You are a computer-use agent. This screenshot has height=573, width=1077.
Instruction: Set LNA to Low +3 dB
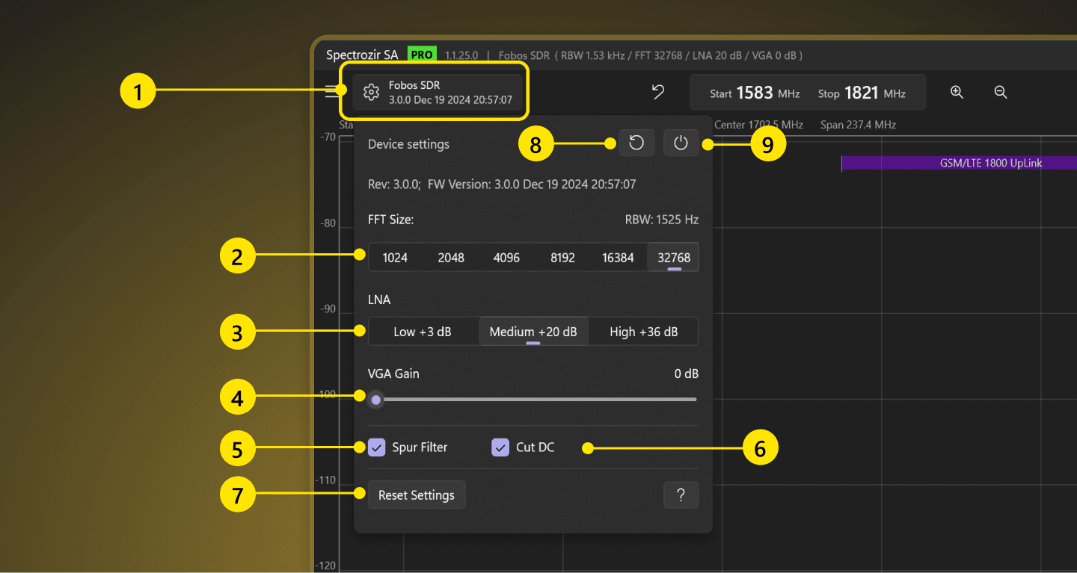[423, 332]
